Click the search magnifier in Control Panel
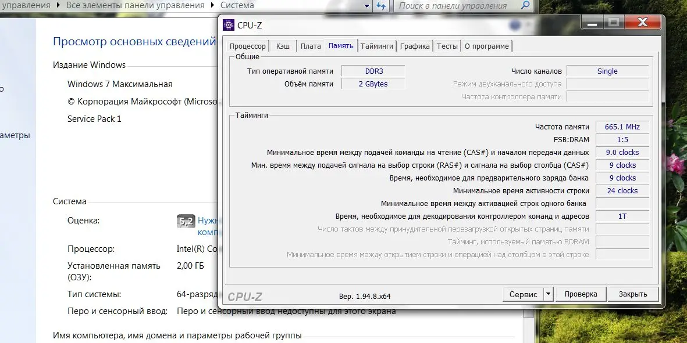Screen dimensions: 687x343 tap(525, 6)
